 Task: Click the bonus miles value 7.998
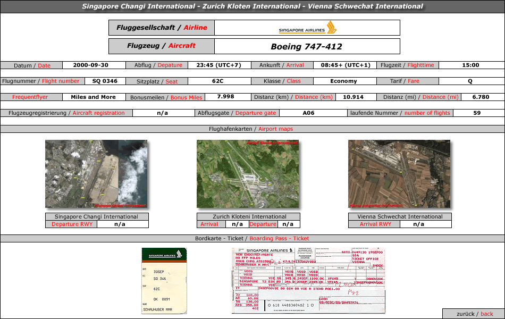[x=225, y=97]
